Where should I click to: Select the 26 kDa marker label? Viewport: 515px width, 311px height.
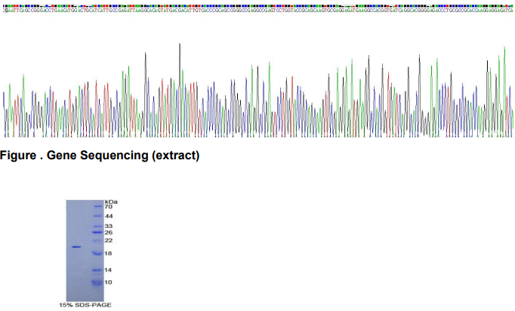point(109,232)
